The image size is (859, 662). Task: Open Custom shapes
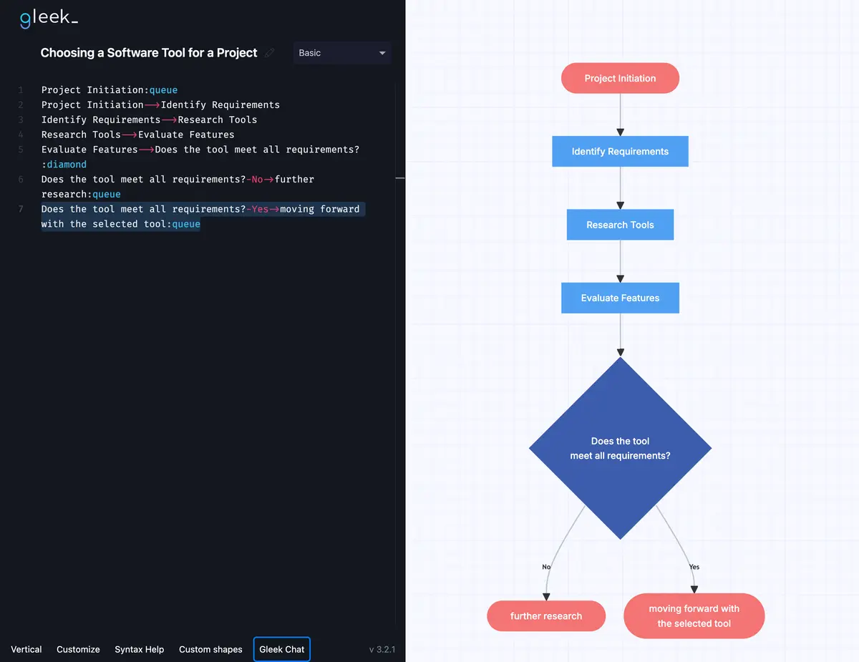click(210, 649)
